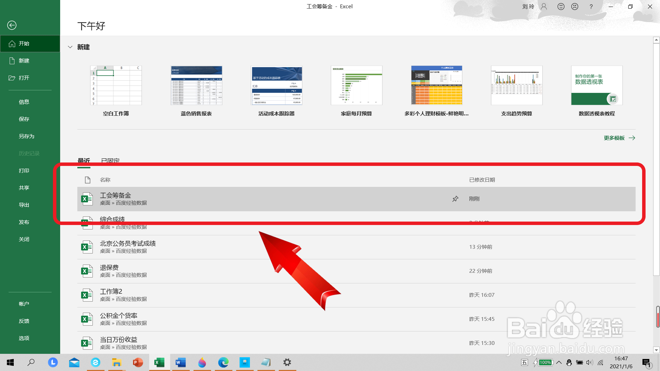Pick the 多彩个人理财模板 template
This screenshot has width=660, height=371.
pos(437,86)
